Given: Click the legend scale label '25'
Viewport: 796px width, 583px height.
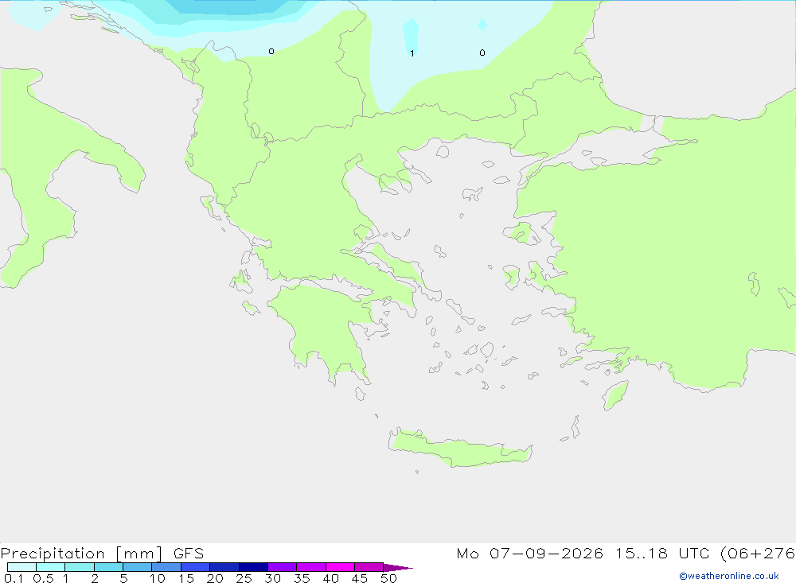Looking at the screenshot, I should pos(244,578).
